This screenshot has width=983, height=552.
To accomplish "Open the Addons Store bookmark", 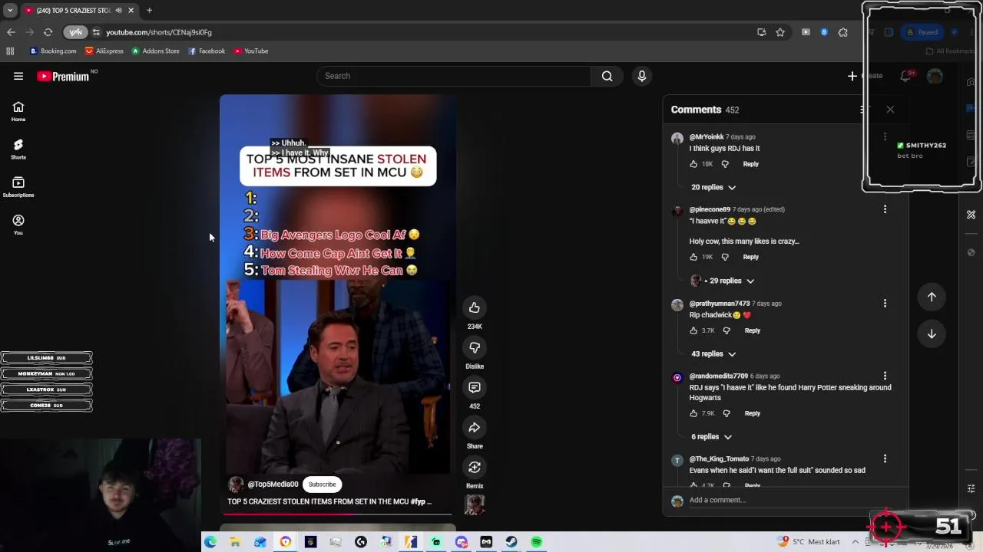I will (156, 51).
